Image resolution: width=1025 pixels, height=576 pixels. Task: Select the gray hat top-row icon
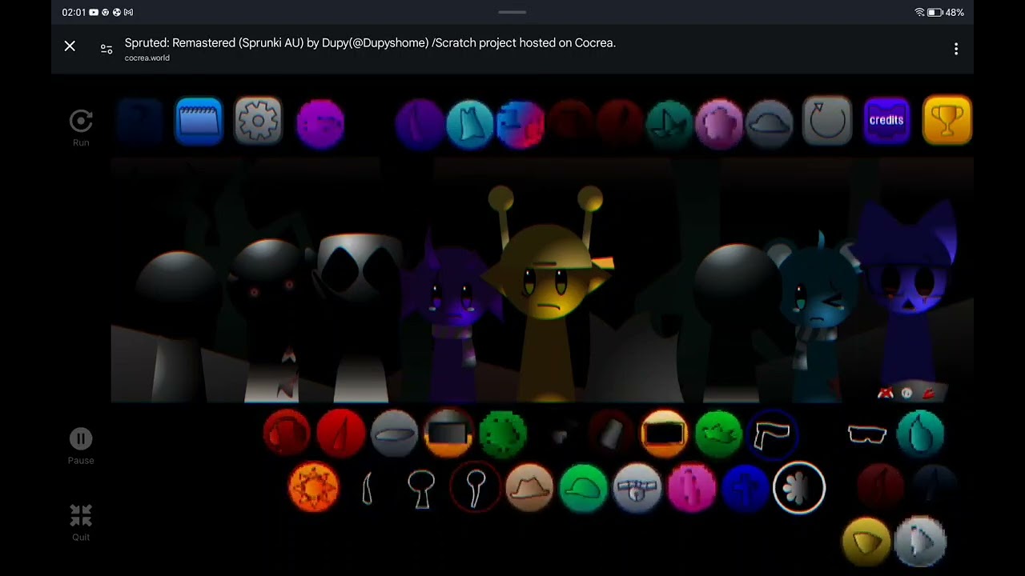(770, 124)
